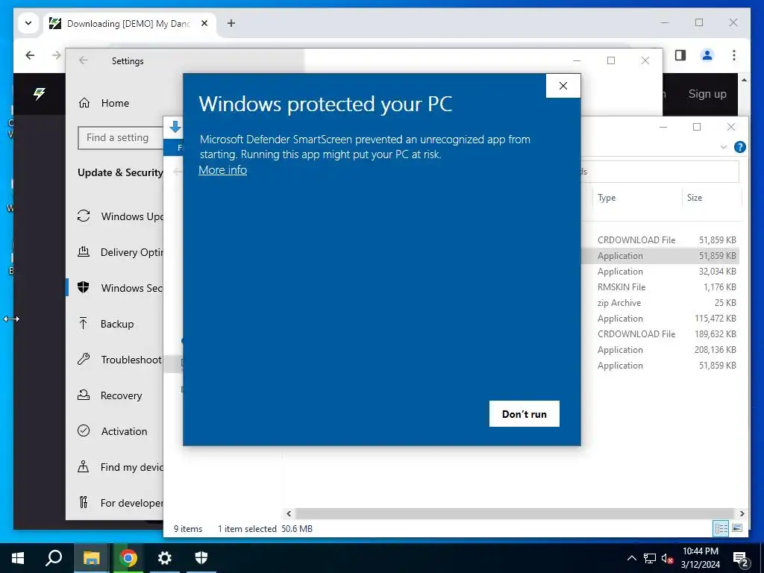Viewport: 764px width, 573px height.
Task: Open Chrome's tab search dropdown
Action: tap(28, 23)
